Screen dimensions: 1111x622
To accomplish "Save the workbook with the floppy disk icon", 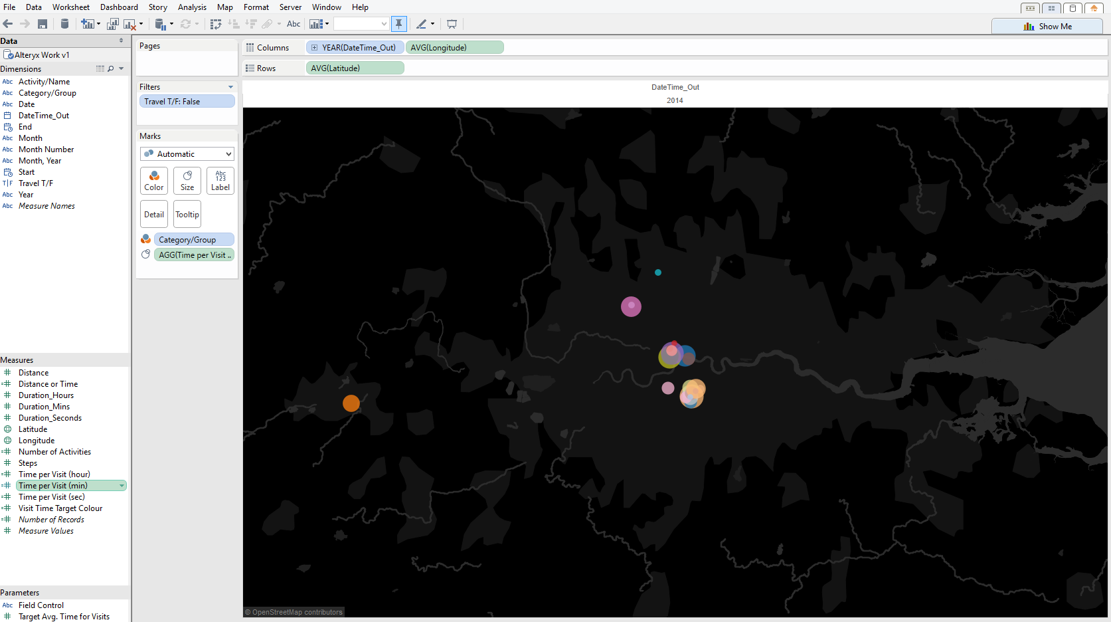I will pyautogui.click(x=43, y=24).
